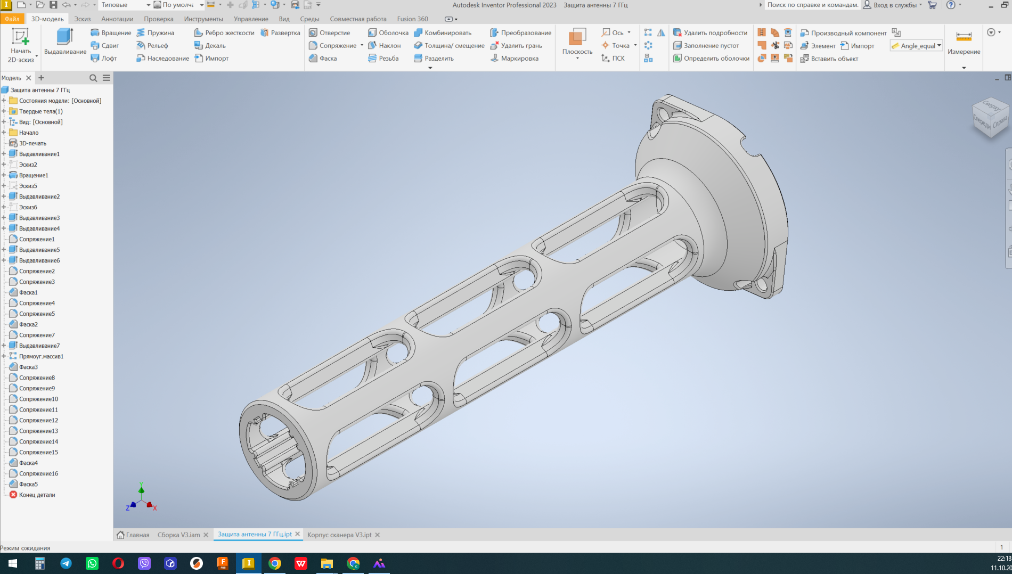This screenshot has height=574, width=1012.
Task: Select Конец детали in browser
Action: pos(37,495)
